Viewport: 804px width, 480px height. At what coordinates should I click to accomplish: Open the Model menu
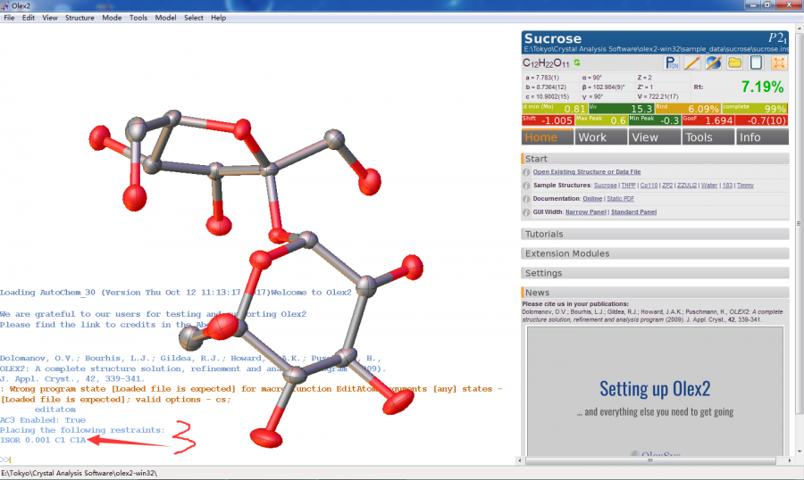(x=165, y=18)
